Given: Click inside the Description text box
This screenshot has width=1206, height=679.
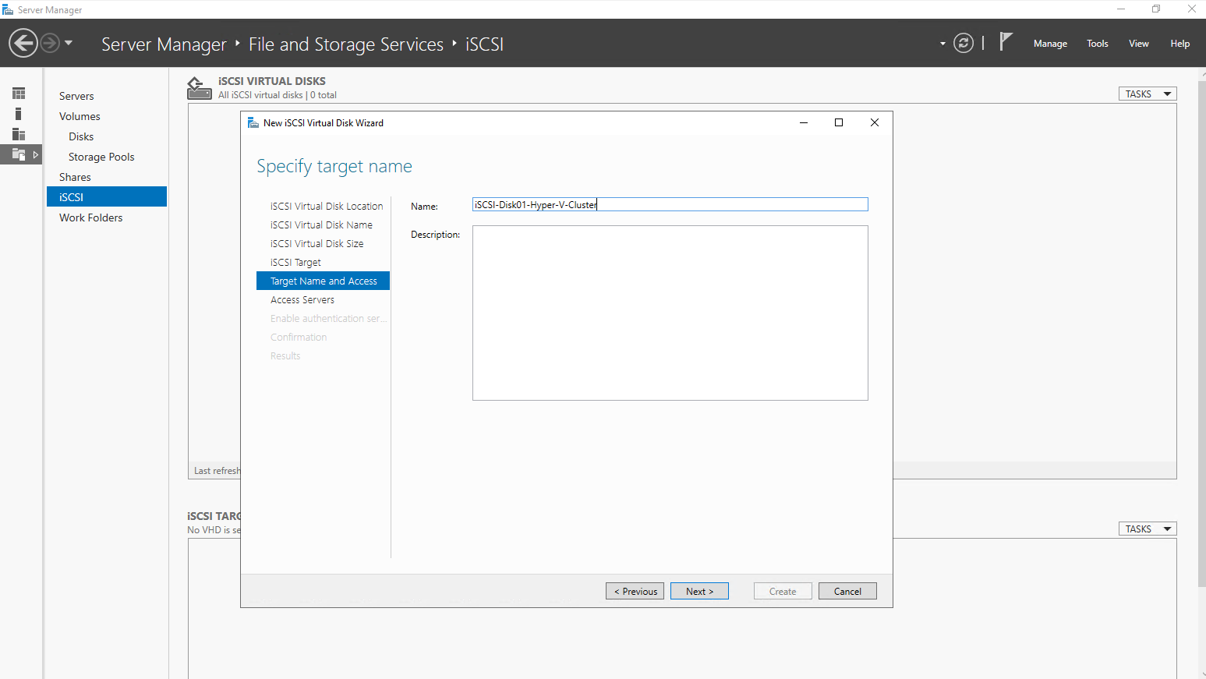Looking at the screenshot, I should [669, 313].
